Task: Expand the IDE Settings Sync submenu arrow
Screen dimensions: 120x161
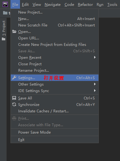Action: pyautogui.click(x=95, y=91)
